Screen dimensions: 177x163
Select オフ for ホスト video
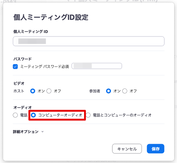click(x=49, y=91)
